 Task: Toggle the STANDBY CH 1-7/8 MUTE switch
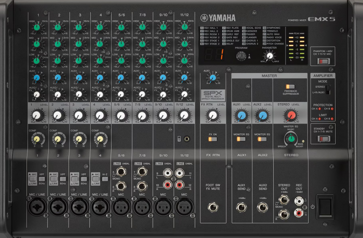tap(323, 139)
